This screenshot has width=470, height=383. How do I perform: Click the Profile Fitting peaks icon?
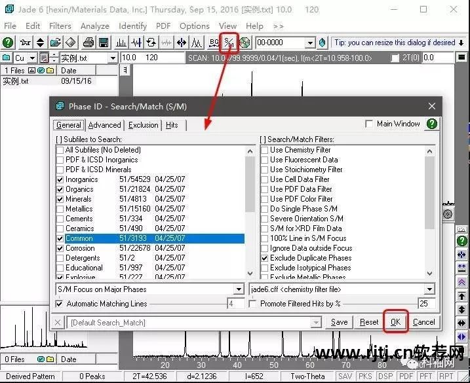(x=197, y=43)
